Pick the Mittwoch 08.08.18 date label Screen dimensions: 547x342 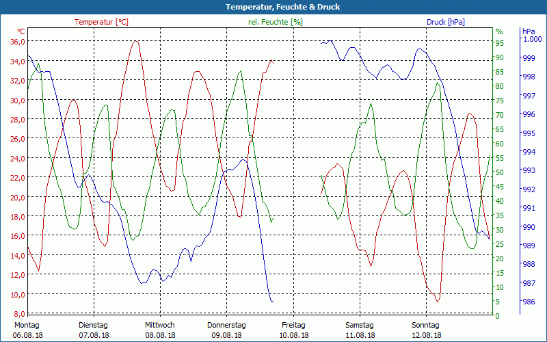point(160,330)
